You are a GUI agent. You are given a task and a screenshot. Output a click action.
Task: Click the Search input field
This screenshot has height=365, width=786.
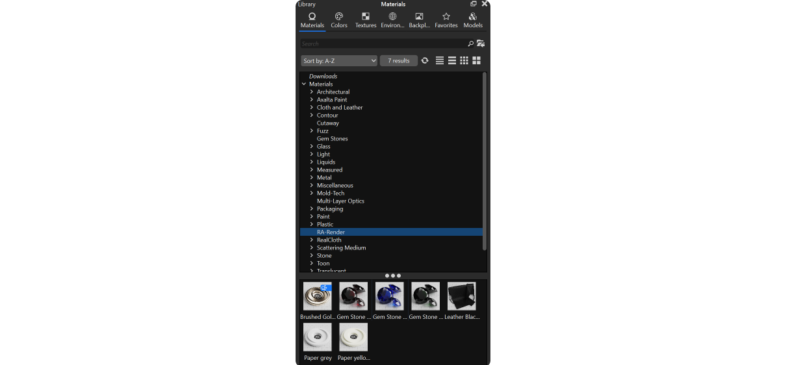(383, 44)
